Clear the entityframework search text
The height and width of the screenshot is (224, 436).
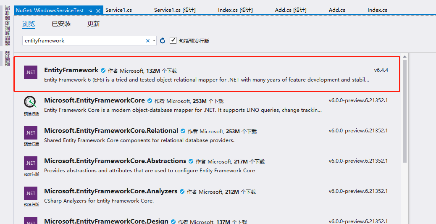click(x=148, y=41)
